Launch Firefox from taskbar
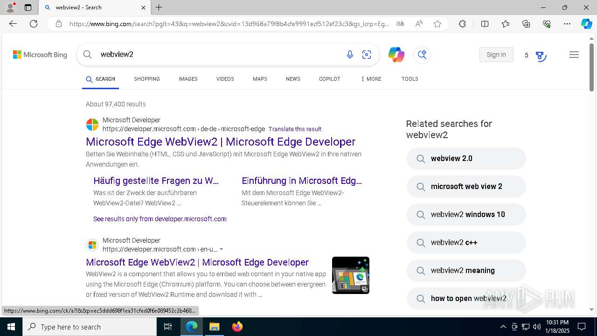597x336 pixels. pyautogui.click(x=237, y=327)
